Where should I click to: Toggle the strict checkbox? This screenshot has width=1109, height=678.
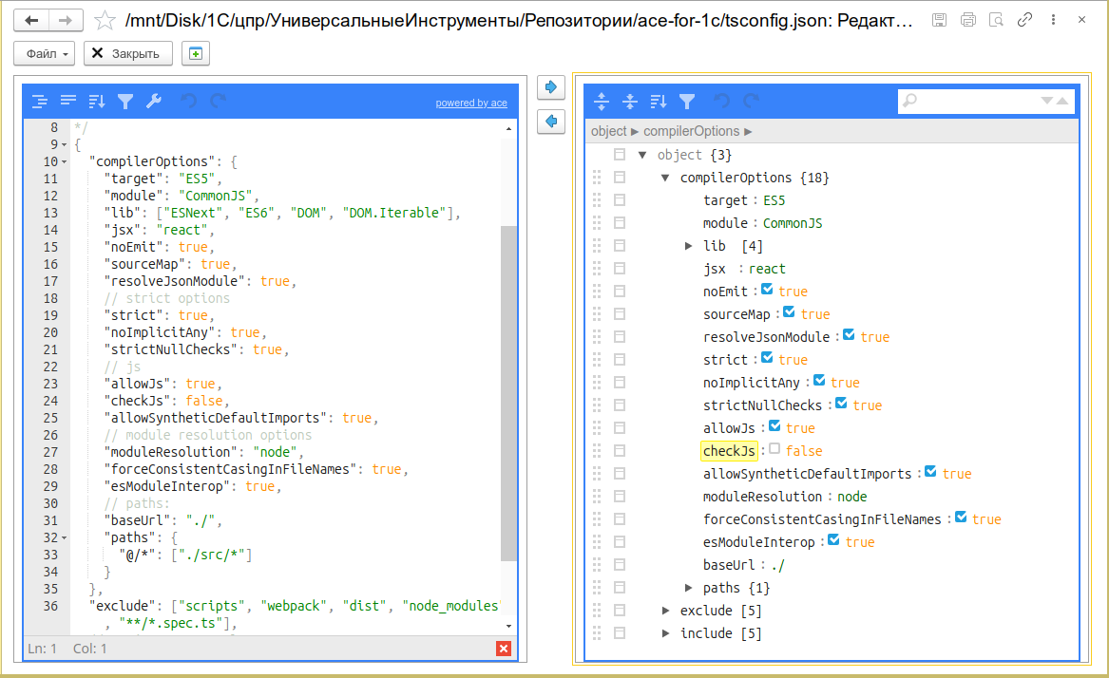tap(767, 358)
